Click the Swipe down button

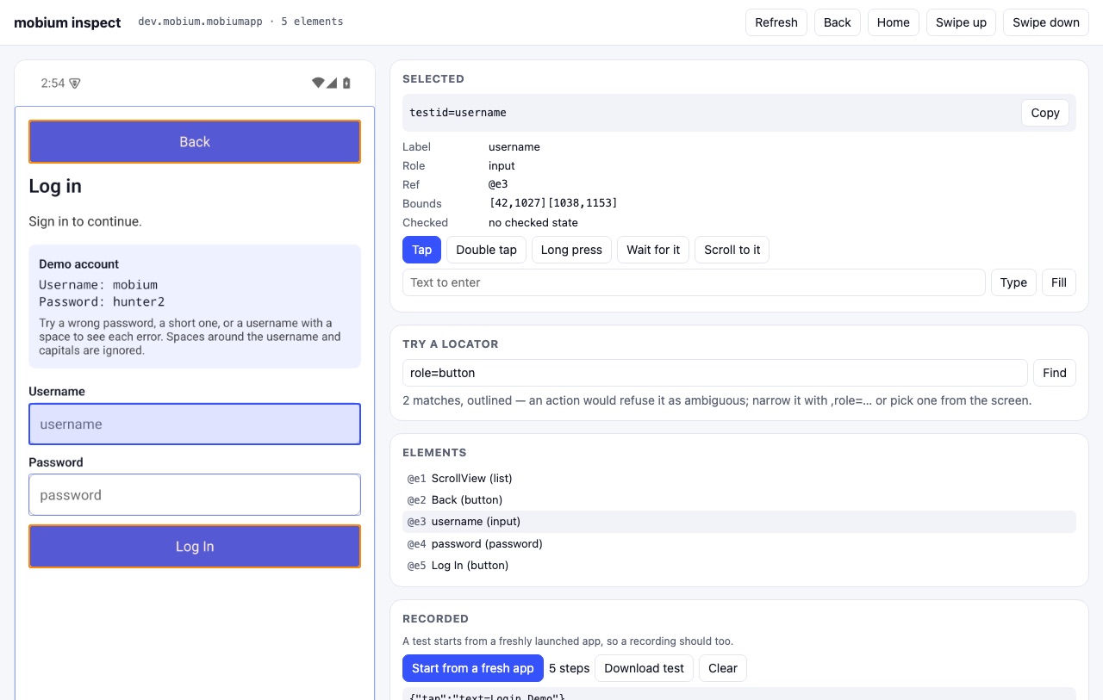pyautogui.click(x=1046, y=22)
